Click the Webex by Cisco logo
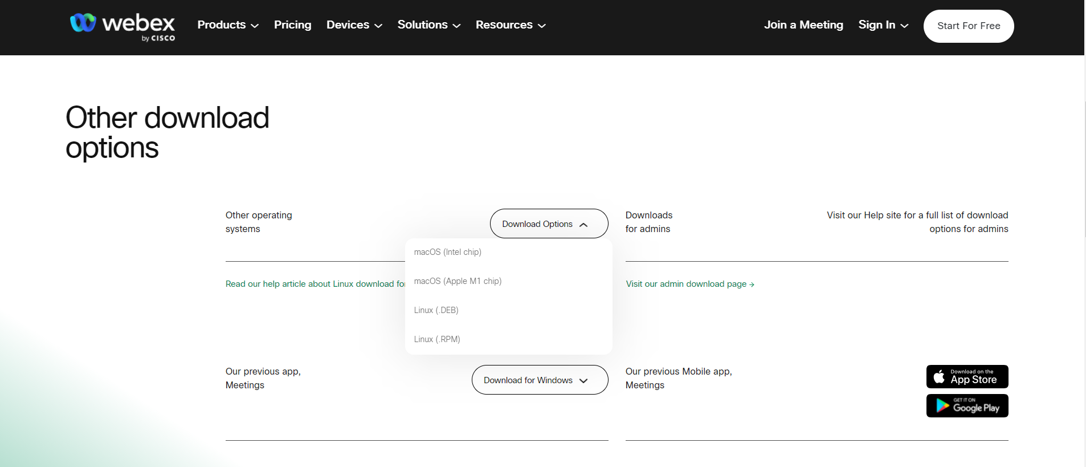This screenshot has width=1086, height=467. click(x=123, y=27)
